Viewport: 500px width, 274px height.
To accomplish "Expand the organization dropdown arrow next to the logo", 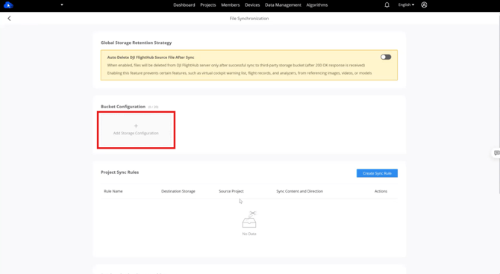I will coord(62,4).
